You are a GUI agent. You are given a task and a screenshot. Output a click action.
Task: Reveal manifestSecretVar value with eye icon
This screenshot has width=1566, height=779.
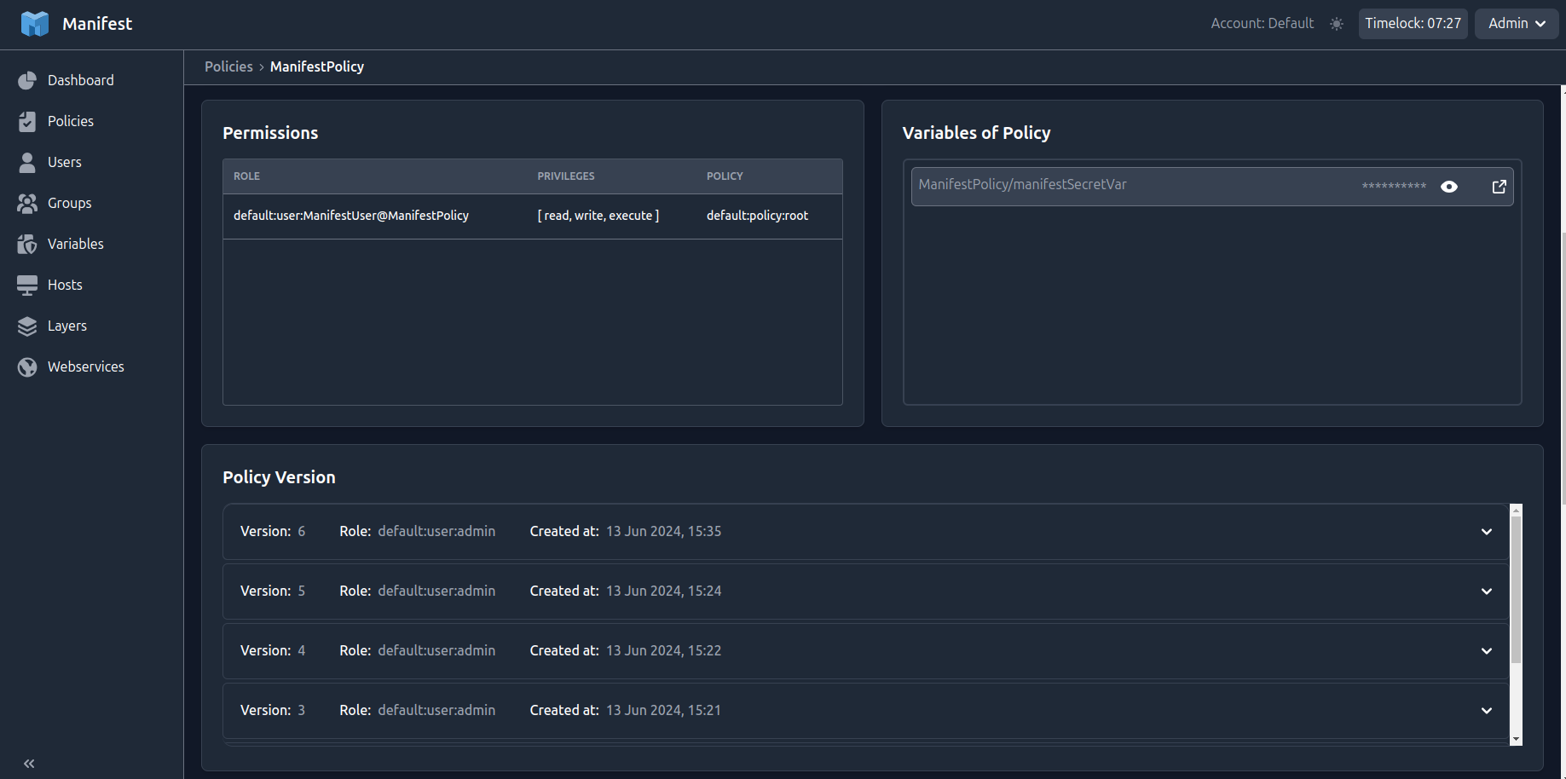[x=1449, y=187]
